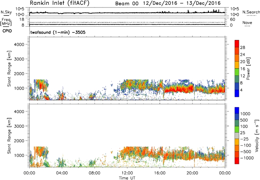Click the 12/Dec/2016 – 13/Dec/2016 date range
Image resolution: width=260 pixels, height=180 pixels.
[182, 3]
